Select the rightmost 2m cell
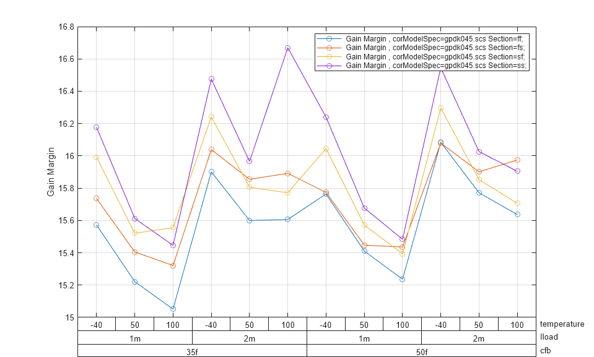This screenshot has height=357, width=594. pos(478,338)
